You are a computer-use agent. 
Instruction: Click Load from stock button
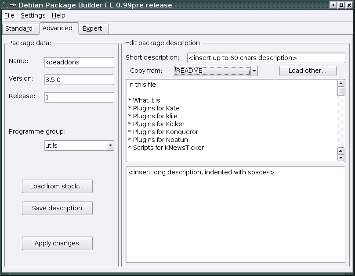(57, 186)
